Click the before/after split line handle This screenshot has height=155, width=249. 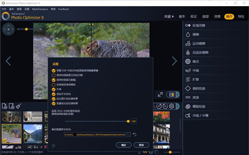(x=91, y=24)
